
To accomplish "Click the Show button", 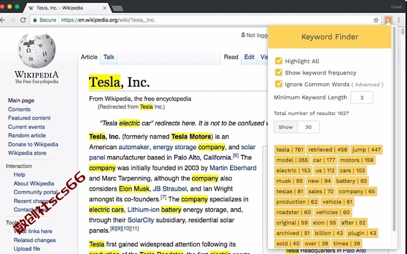I will click(x=286, y=127).
